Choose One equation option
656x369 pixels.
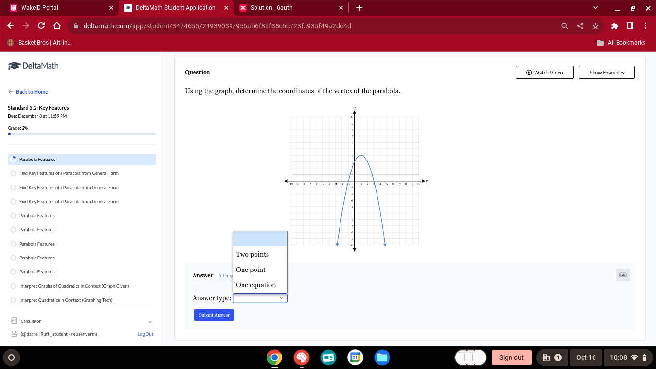point(260,285)
